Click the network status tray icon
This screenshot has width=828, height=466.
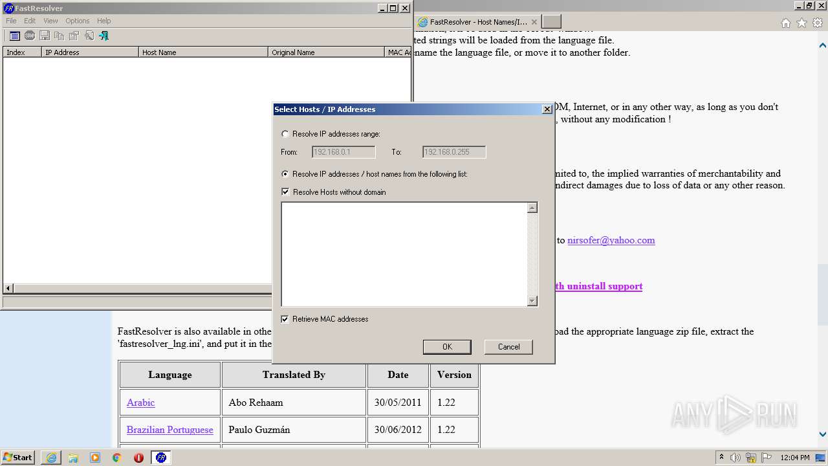pyautogui.click(x=750, y=458)
